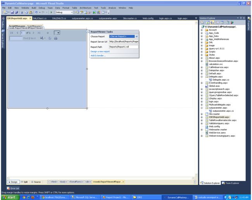Expand the DAL folder node

[x=202, y=43]
